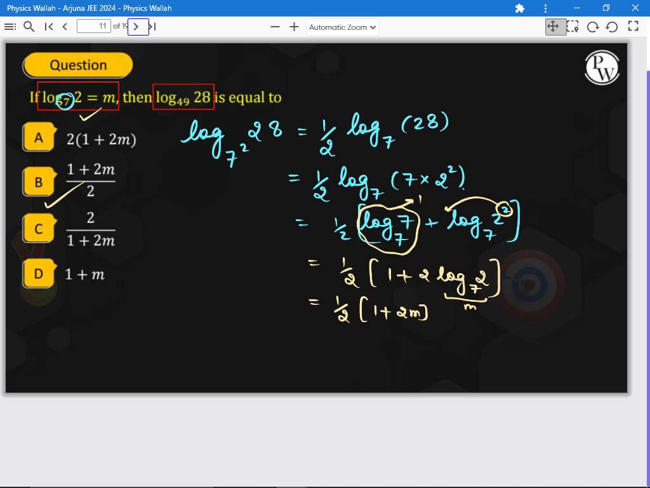
Task: Open the Automatic Zoom dropdown
Action: (x=343, y=27)
